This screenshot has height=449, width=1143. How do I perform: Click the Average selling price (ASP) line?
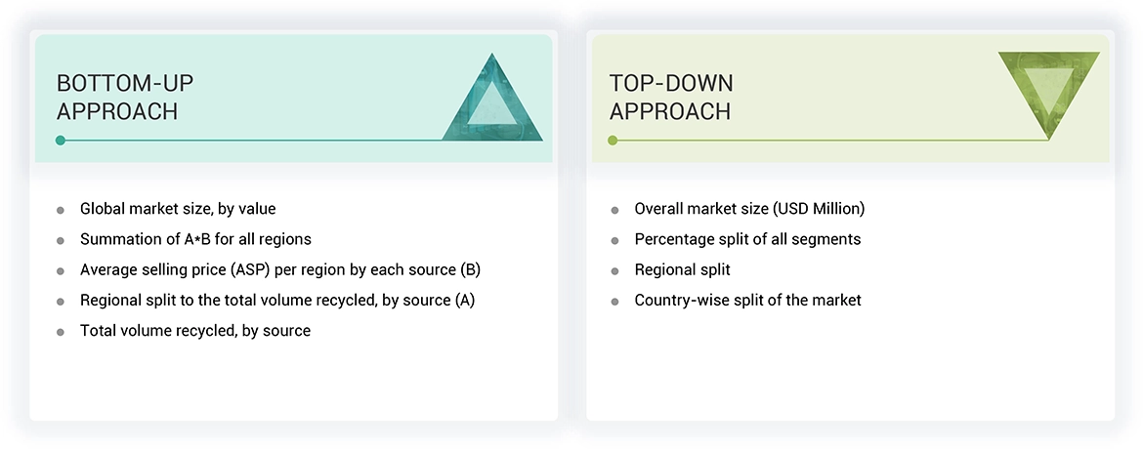click(280, 269)
